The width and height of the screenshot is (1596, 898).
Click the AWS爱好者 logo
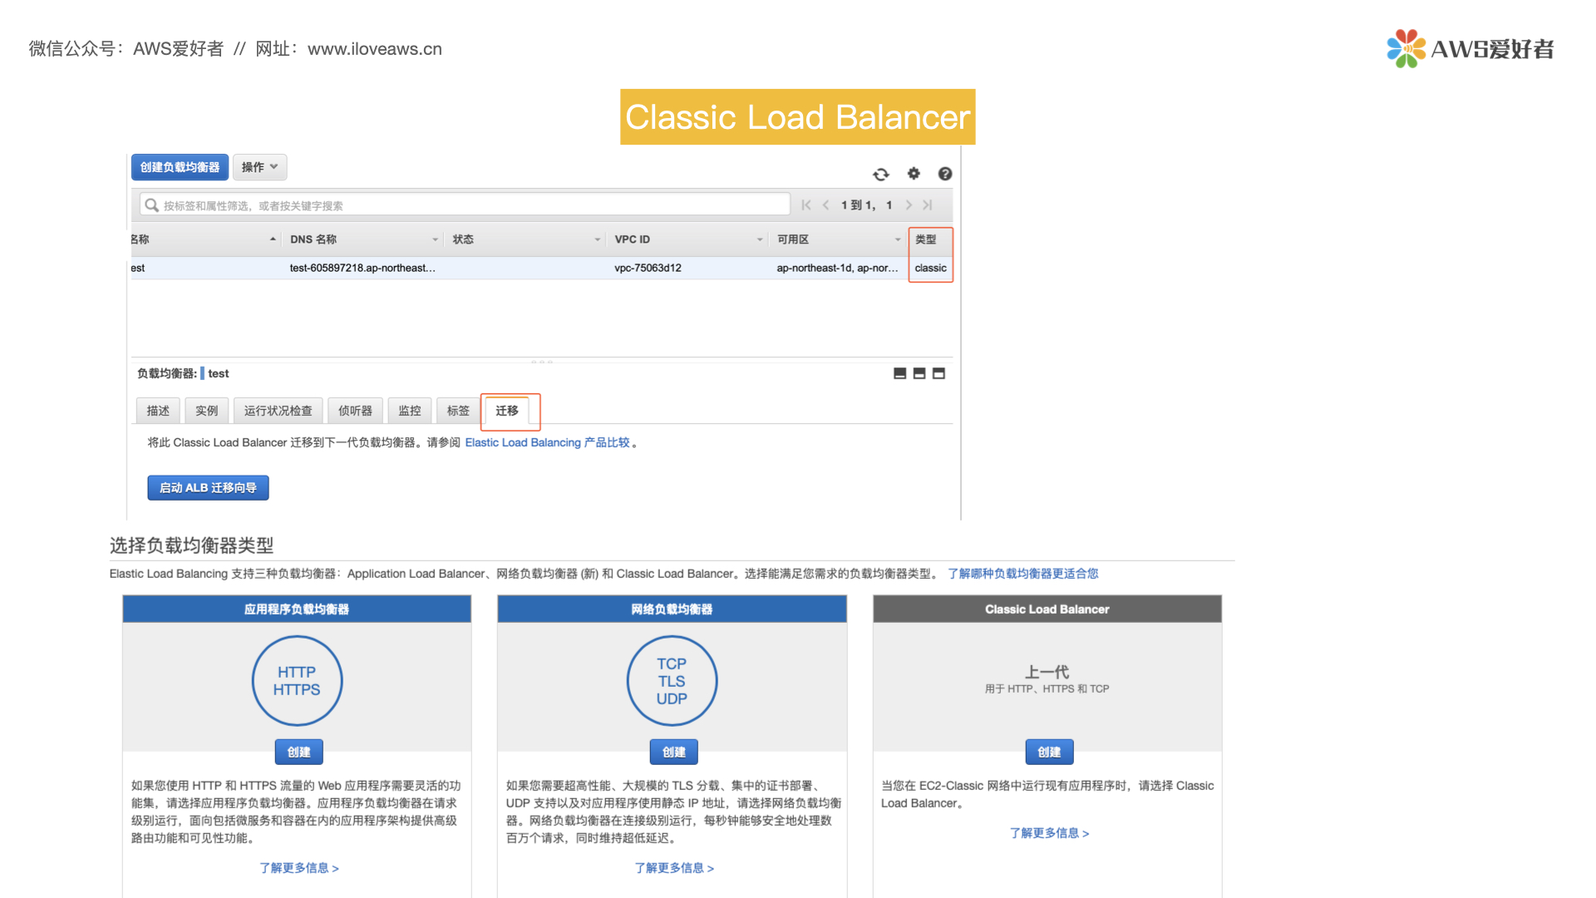1470,49
